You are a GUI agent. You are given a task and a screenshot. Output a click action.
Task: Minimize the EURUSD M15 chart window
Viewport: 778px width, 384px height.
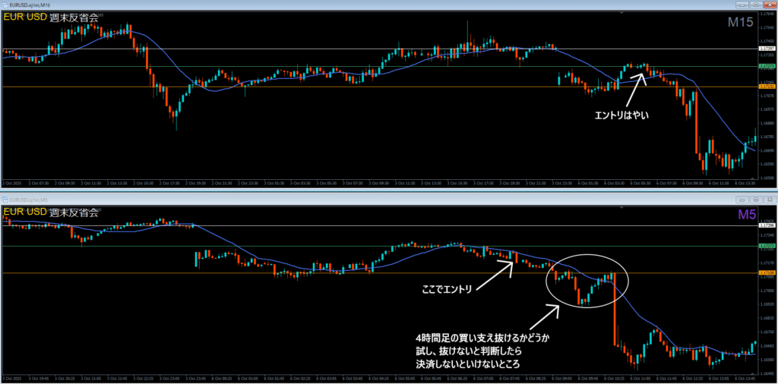(742, 5)
